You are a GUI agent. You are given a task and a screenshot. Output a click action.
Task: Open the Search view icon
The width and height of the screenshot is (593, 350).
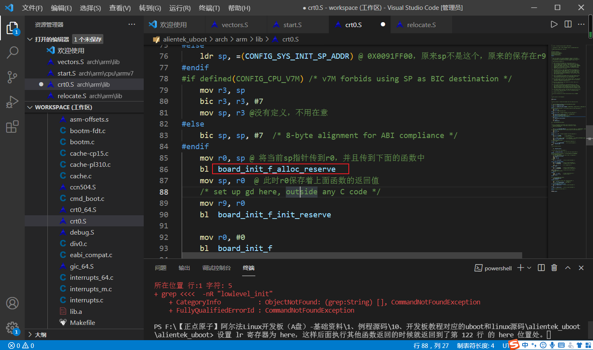(12, 52)
